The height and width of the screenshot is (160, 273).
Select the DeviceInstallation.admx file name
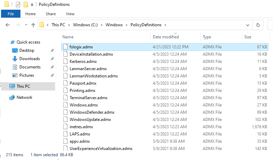click(91, 54)
